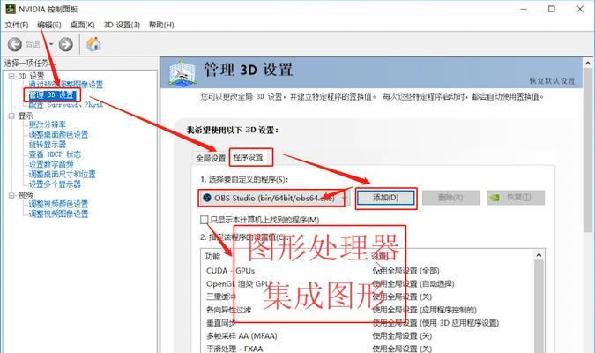Image resolution: width=595 pixels, height=353 pixels.
Task: Select 调整视频颜色设置 tree item
Action: pyautogui.click(x=58, y=204)
